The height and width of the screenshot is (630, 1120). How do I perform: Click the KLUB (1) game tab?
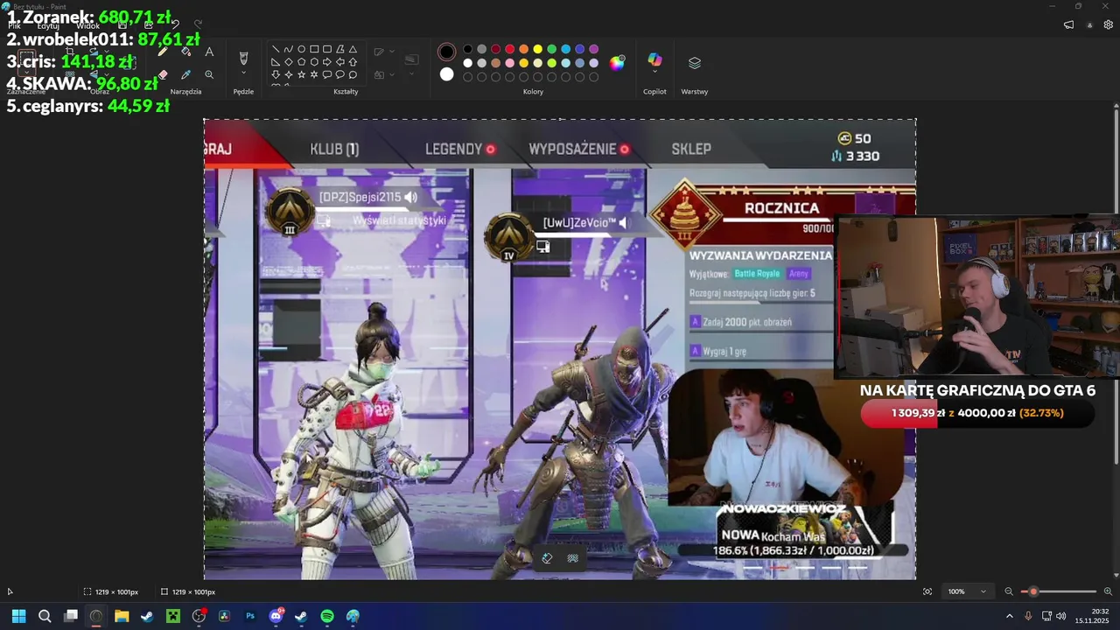point(334,150)
